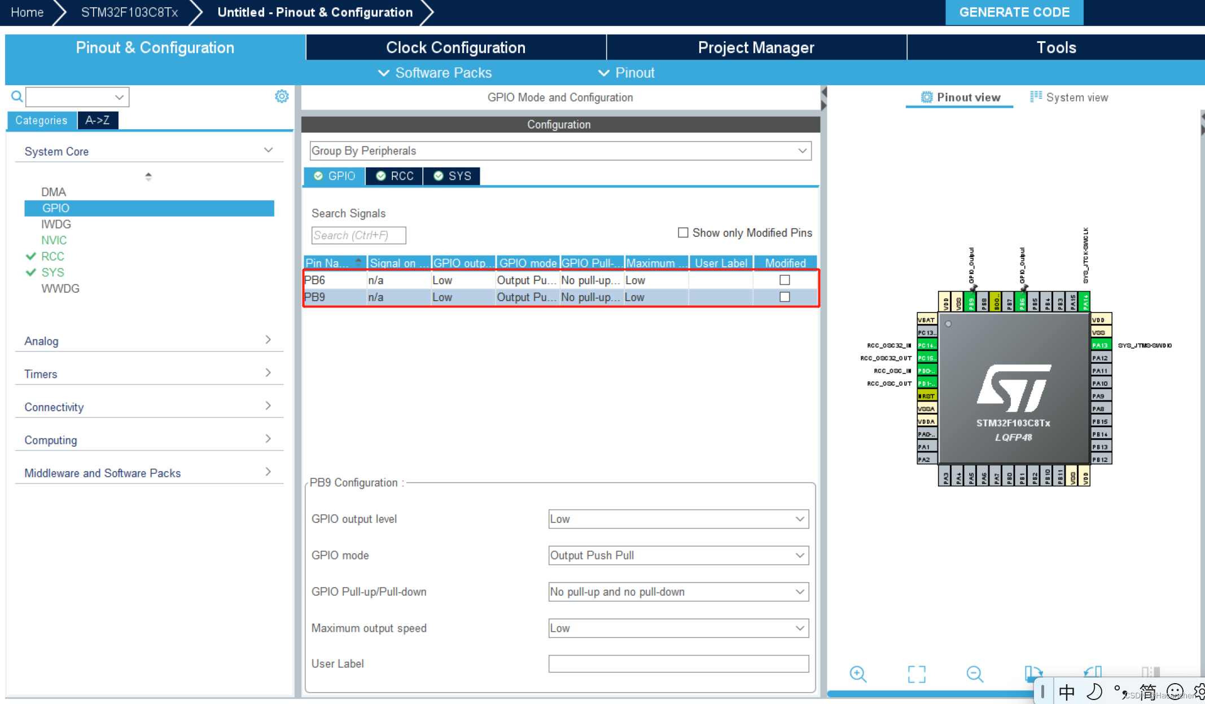
Task: Click the NRST pin on the chip
Action: tap(927, 396)
